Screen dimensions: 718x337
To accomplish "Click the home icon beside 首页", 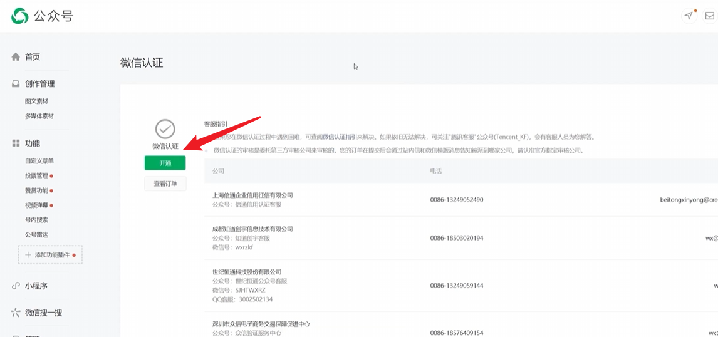I will coord(16,57).
